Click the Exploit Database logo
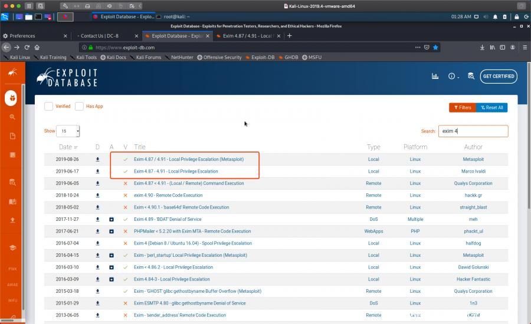This screenshot has width=531, height=324. [67, 77]
